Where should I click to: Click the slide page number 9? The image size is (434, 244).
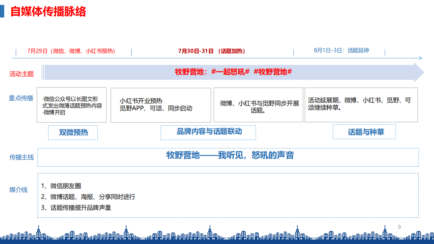tap(399, 227)
